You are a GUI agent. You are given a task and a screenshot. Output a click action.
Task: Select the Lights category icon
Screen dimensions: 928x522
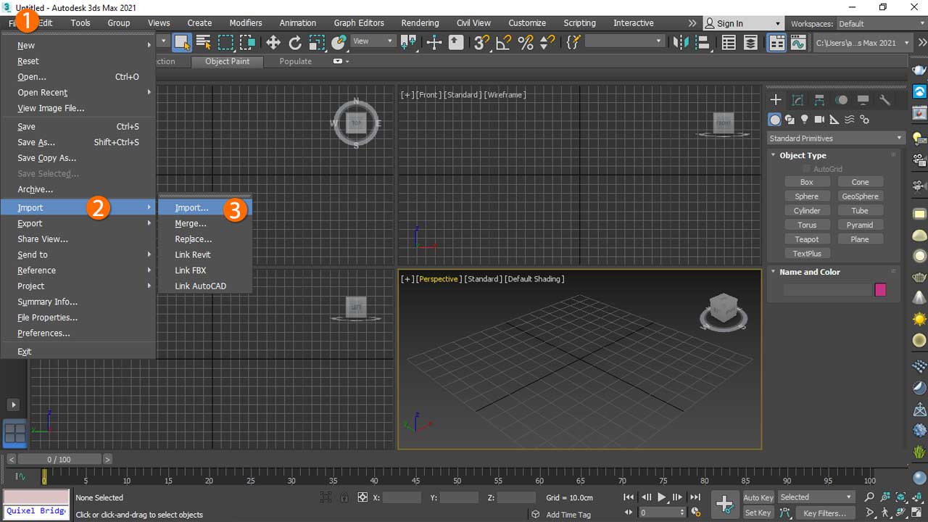804,120
